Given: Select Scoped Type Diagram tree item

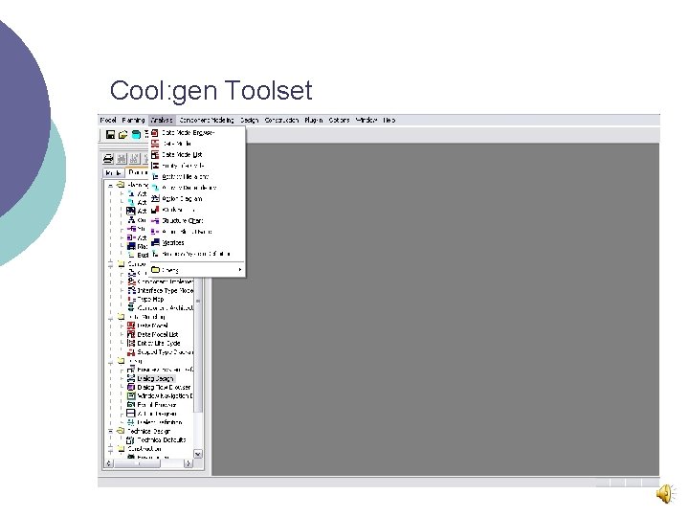Looking at the screenshot, I should pos(166,352).
